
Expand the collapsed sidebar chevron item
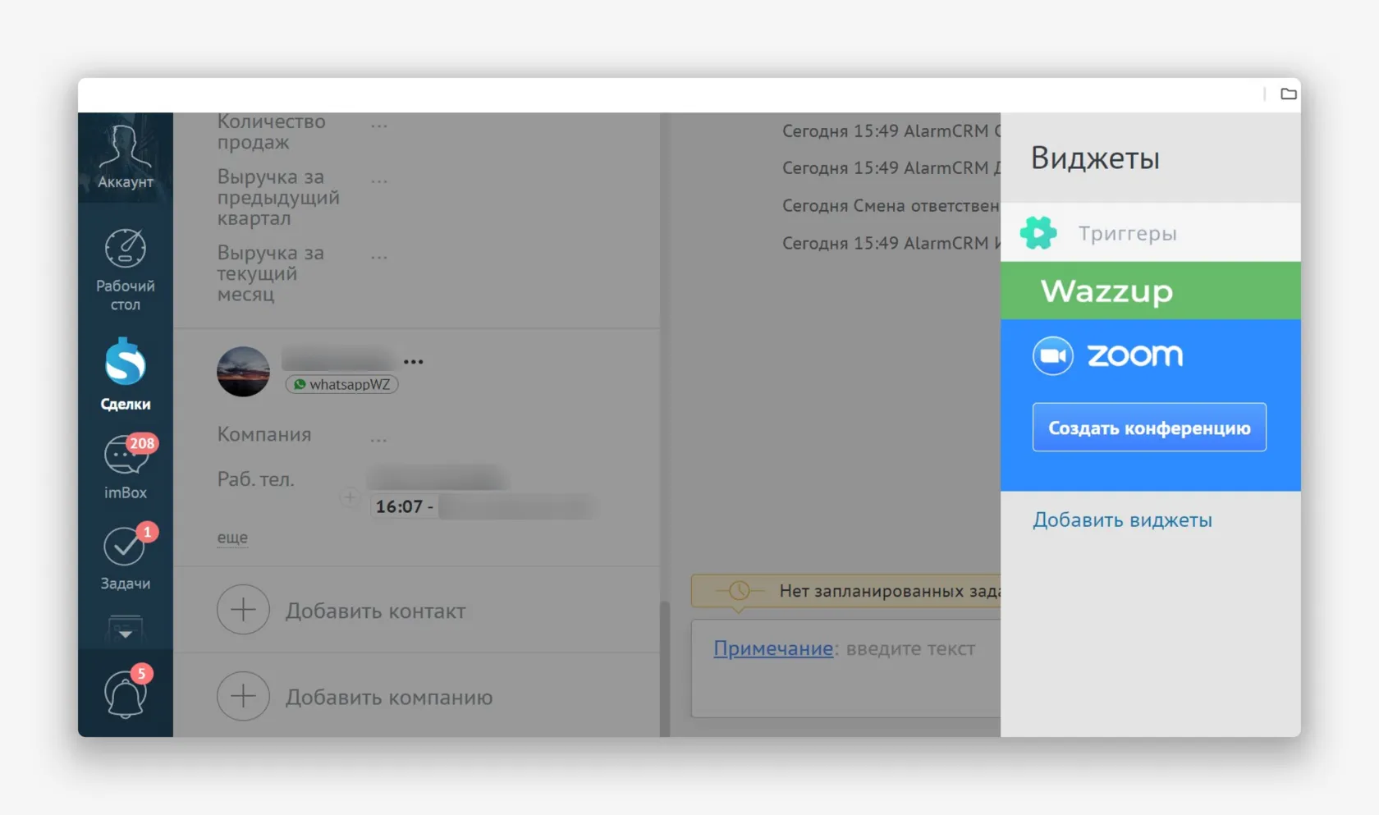click(x=125, y=632)
